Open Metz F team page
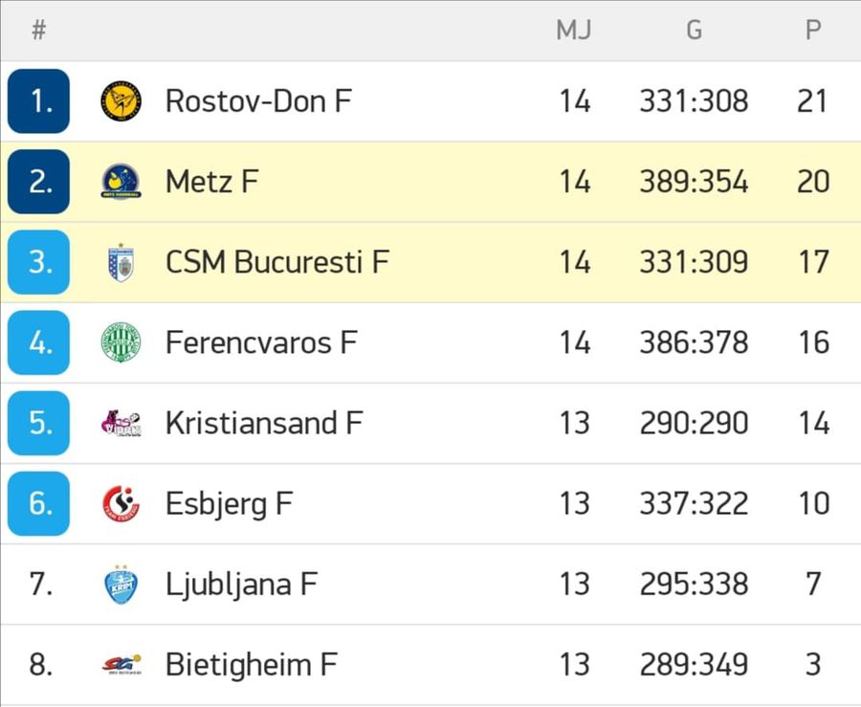 click(212, 182)
